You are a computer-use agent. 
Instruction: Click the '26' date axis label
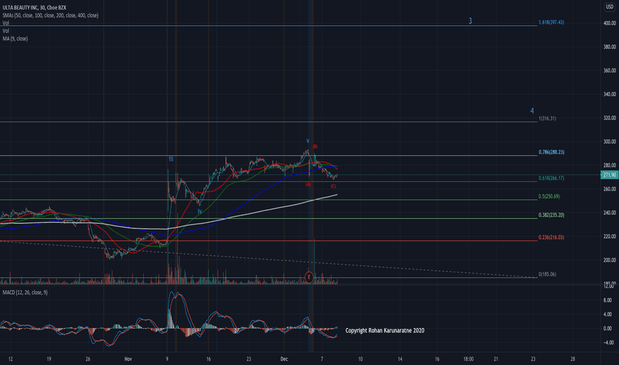point(88,359)
